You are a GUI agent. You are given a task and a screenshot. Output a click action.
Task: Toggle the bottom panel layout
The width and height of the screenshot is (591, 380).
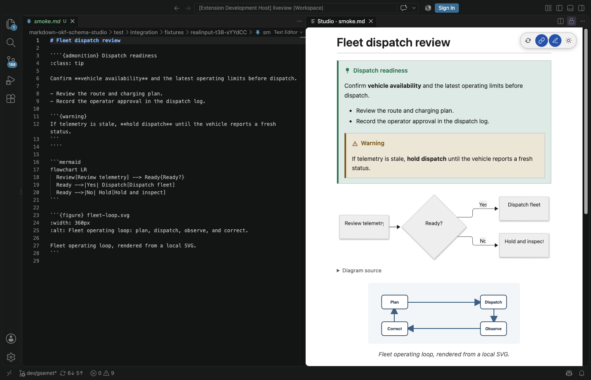[570, 8]
